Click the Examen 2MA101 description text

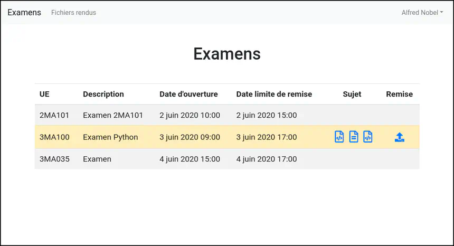tap(113, 115)
